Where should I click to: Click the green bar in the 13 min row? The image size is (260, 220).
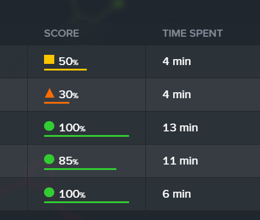86,136
